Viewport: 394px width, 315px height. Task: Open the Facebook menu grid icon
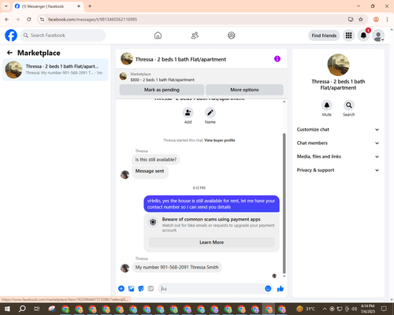tap(348, 35)
